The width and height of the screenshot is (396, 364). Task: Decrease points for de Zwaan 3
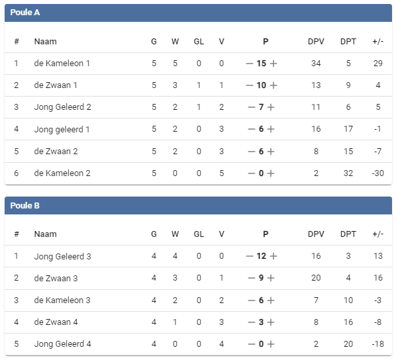252,278
